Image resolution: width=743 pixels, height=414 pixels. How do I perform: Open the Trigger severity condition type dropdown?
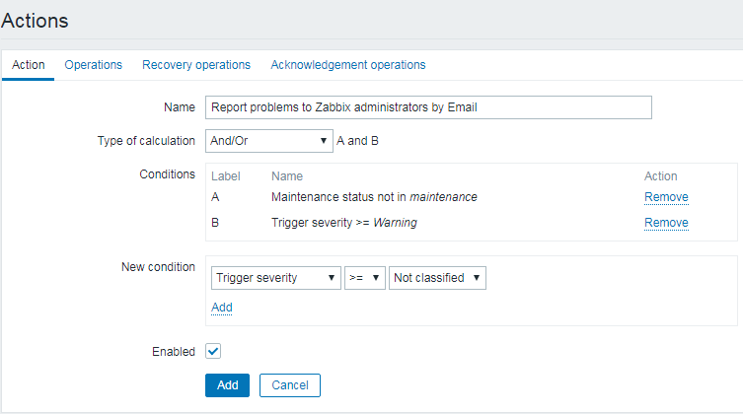(275, 278)
